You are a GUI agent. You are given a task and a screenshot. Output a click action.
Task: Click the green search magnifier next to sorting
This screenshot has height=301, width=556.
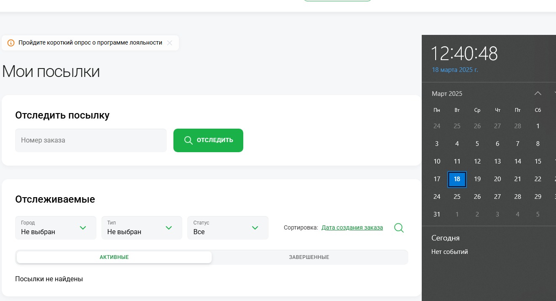point(399,228)
